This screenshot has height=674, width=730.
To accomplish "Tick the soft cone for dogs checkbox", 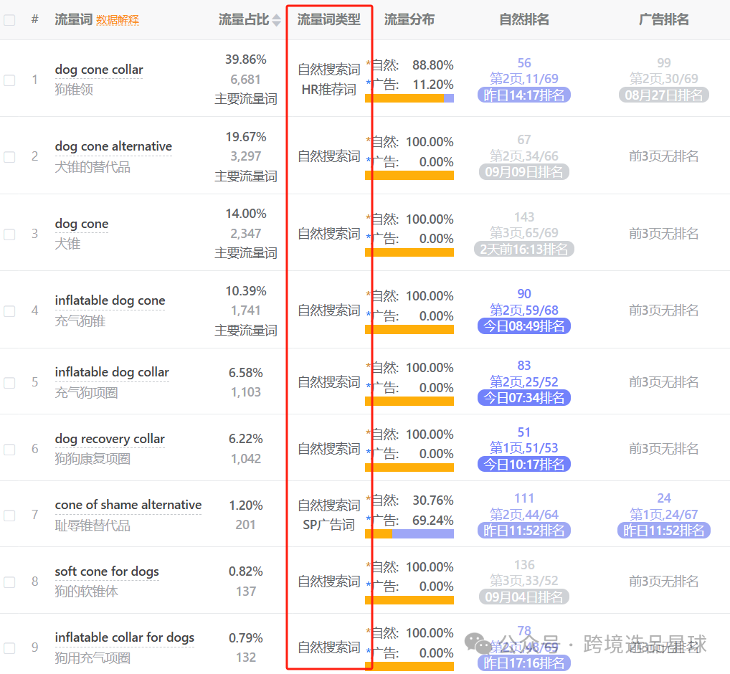I will tap(9, 582).
